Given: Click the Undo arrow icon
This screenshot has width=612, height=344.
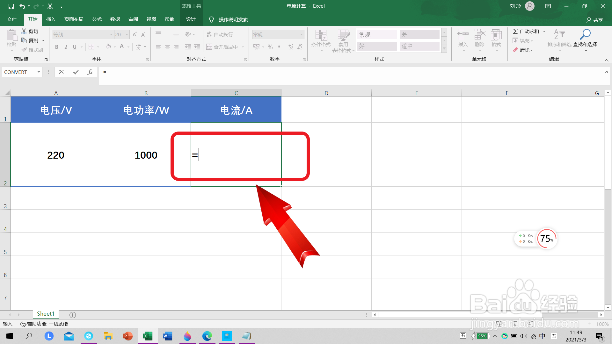Looking at the screenshot, I should [x=22, y=6].
